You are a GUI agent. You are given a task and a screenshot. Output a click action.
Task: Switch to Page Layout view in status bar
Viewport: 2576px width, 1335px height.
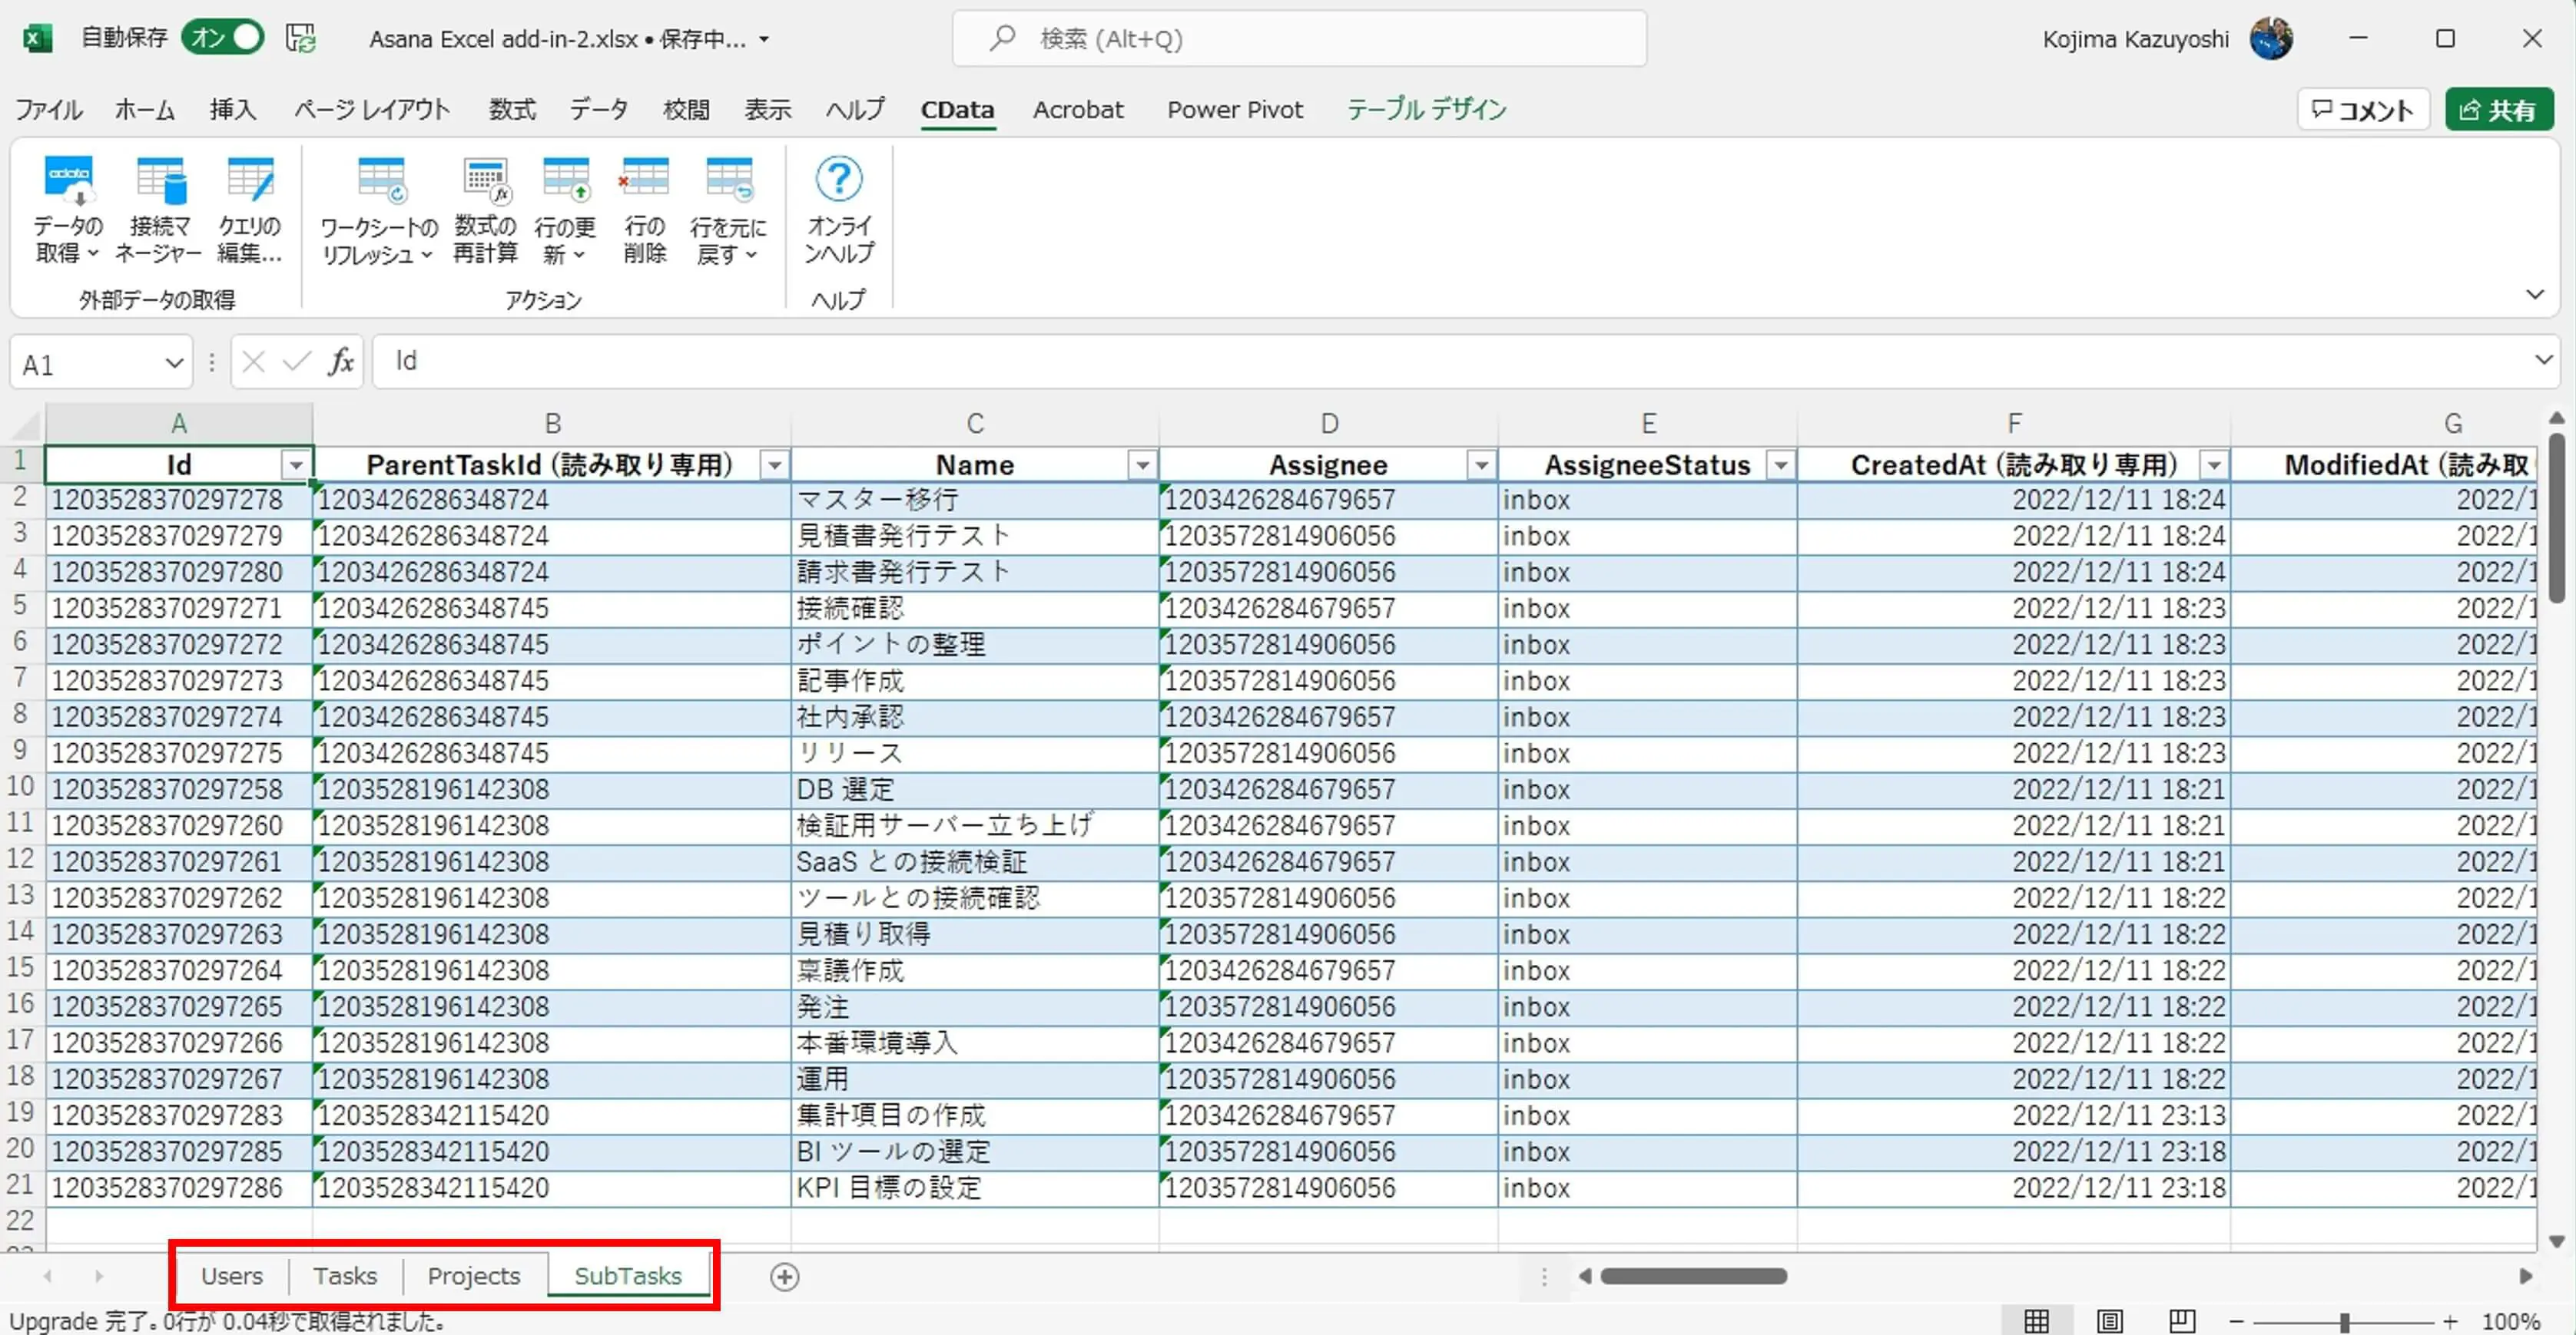pyautogui.click(x=2110, y=1321)
